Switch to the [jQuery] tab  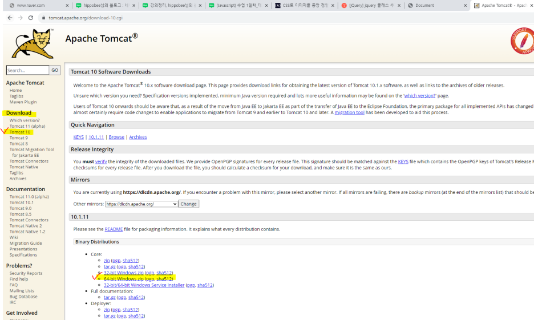[371, 6]
